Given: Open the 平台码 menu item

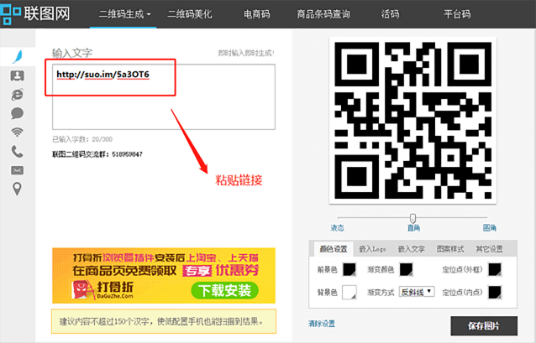Looking at the screenshot, I should tap(457, 14).
